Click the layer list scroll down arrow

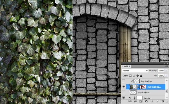coord(167,98)
